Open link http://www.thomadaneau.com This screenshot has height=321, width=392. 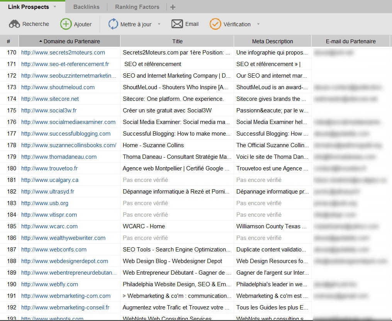tap(59, 157)
